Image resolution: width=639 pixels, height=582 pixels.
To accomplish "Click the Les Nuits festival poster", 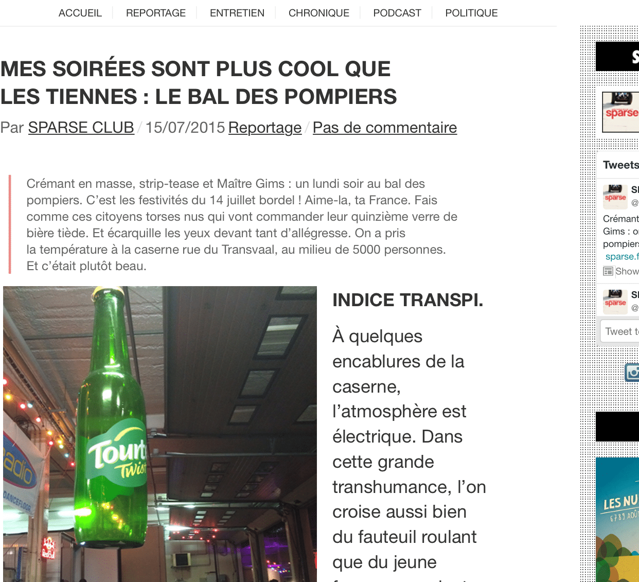I will (617, 520).
